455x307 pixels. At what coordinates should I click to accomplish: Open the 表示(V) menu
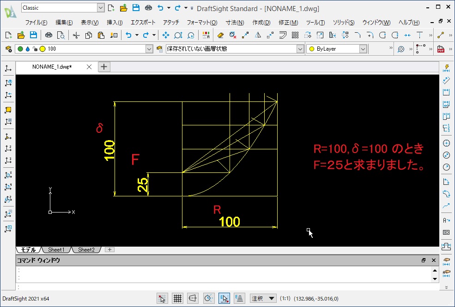click(x=90, y=23)
